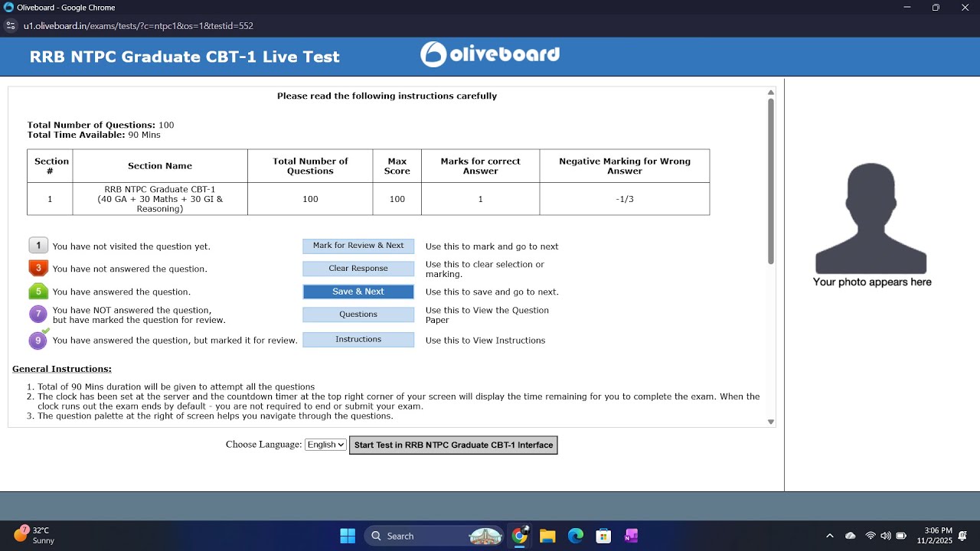The image size is (980, 551).
Task: Click the instructions vertical scrollbar thumb
Action: 771,182
